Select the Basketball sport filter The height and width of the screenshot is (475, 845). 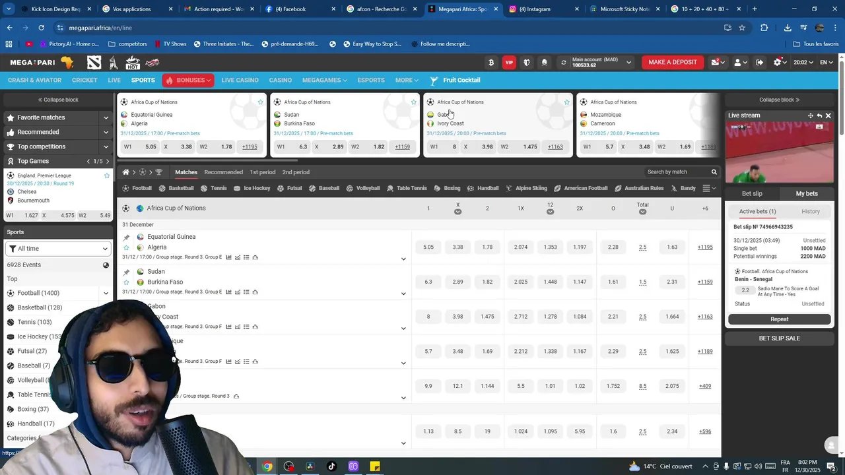[x=176, y=188]
